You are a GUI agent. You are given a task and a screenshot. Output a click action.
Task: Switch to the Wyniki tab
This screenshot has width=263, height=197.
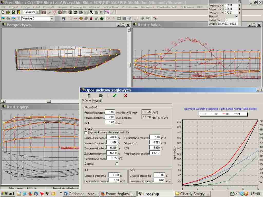[97, 101]
